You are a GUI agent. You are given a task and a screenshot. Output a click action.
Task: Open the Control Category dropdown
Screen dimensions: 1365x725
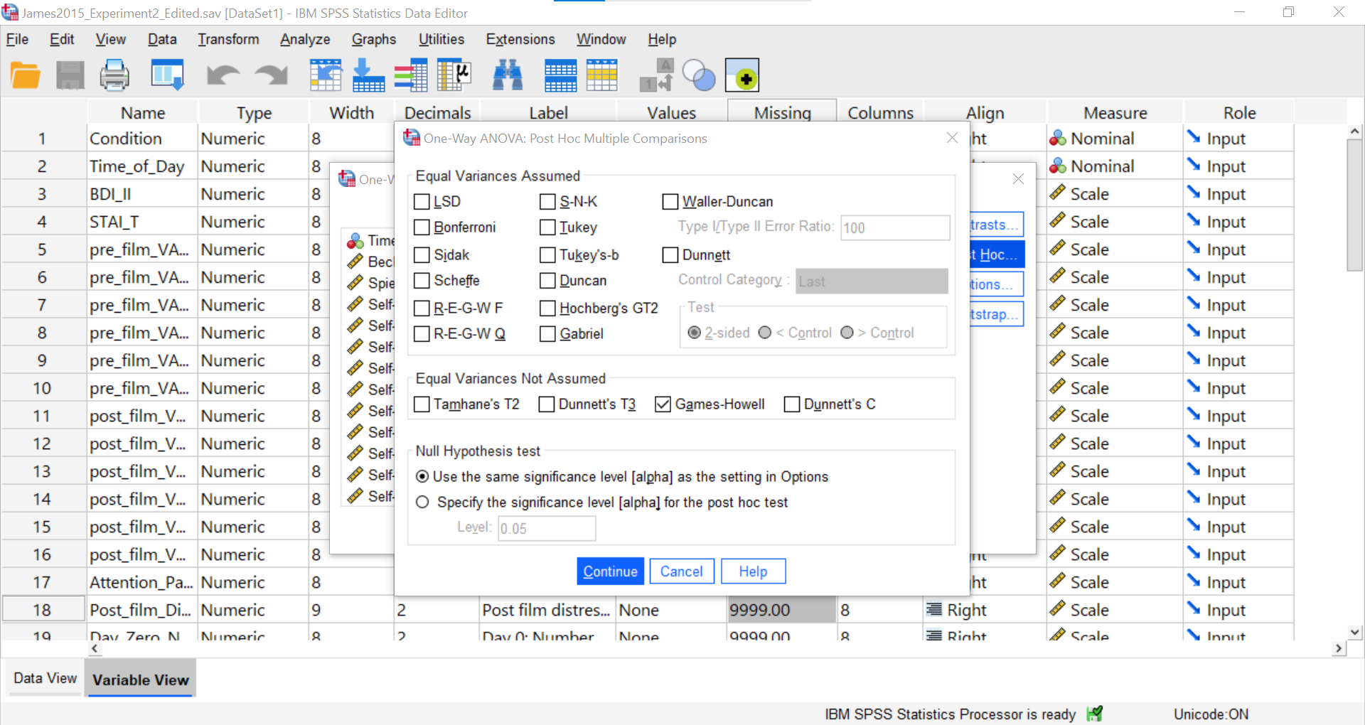872,281
